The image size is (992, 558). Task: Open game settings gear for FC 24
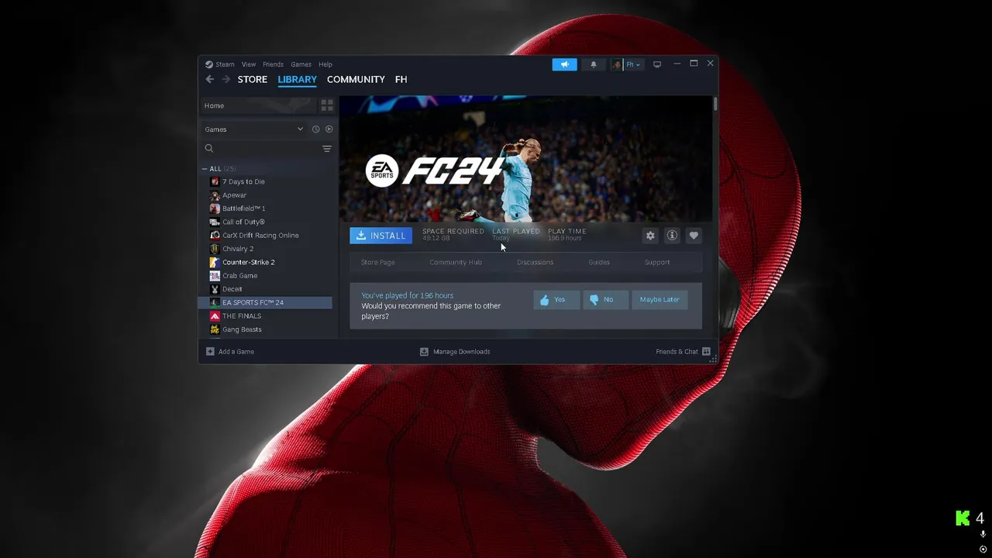click(x=650, y=236)
